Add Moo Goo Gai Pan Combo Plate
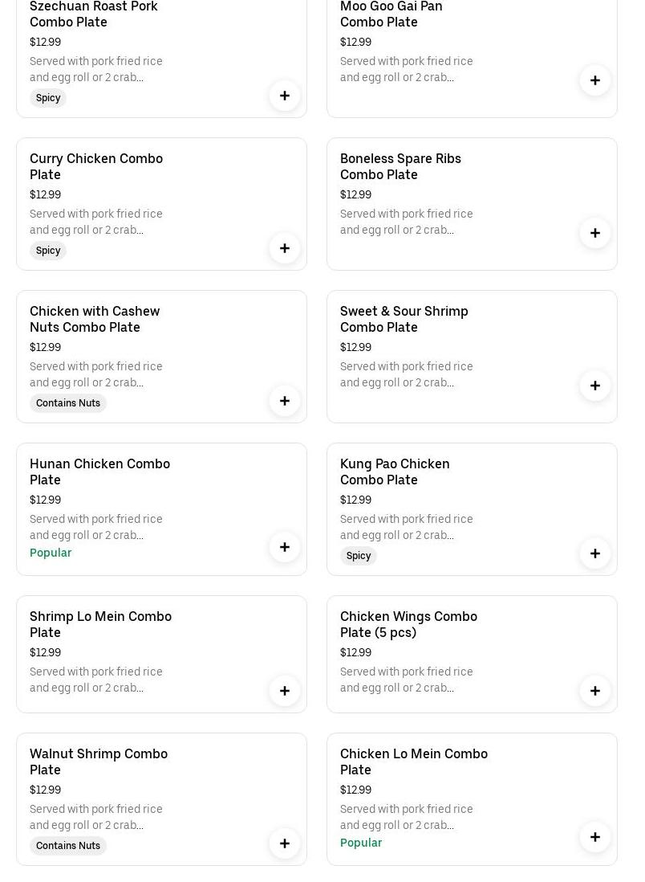Screen dimensions: 645x882 595,80
